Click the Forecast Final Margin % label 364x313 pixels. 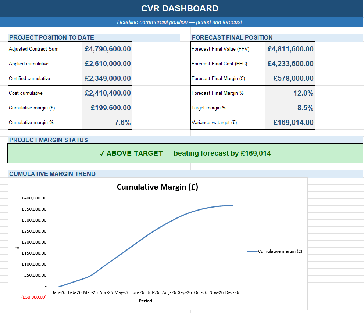pyautogui.click(x=228, y=93)
